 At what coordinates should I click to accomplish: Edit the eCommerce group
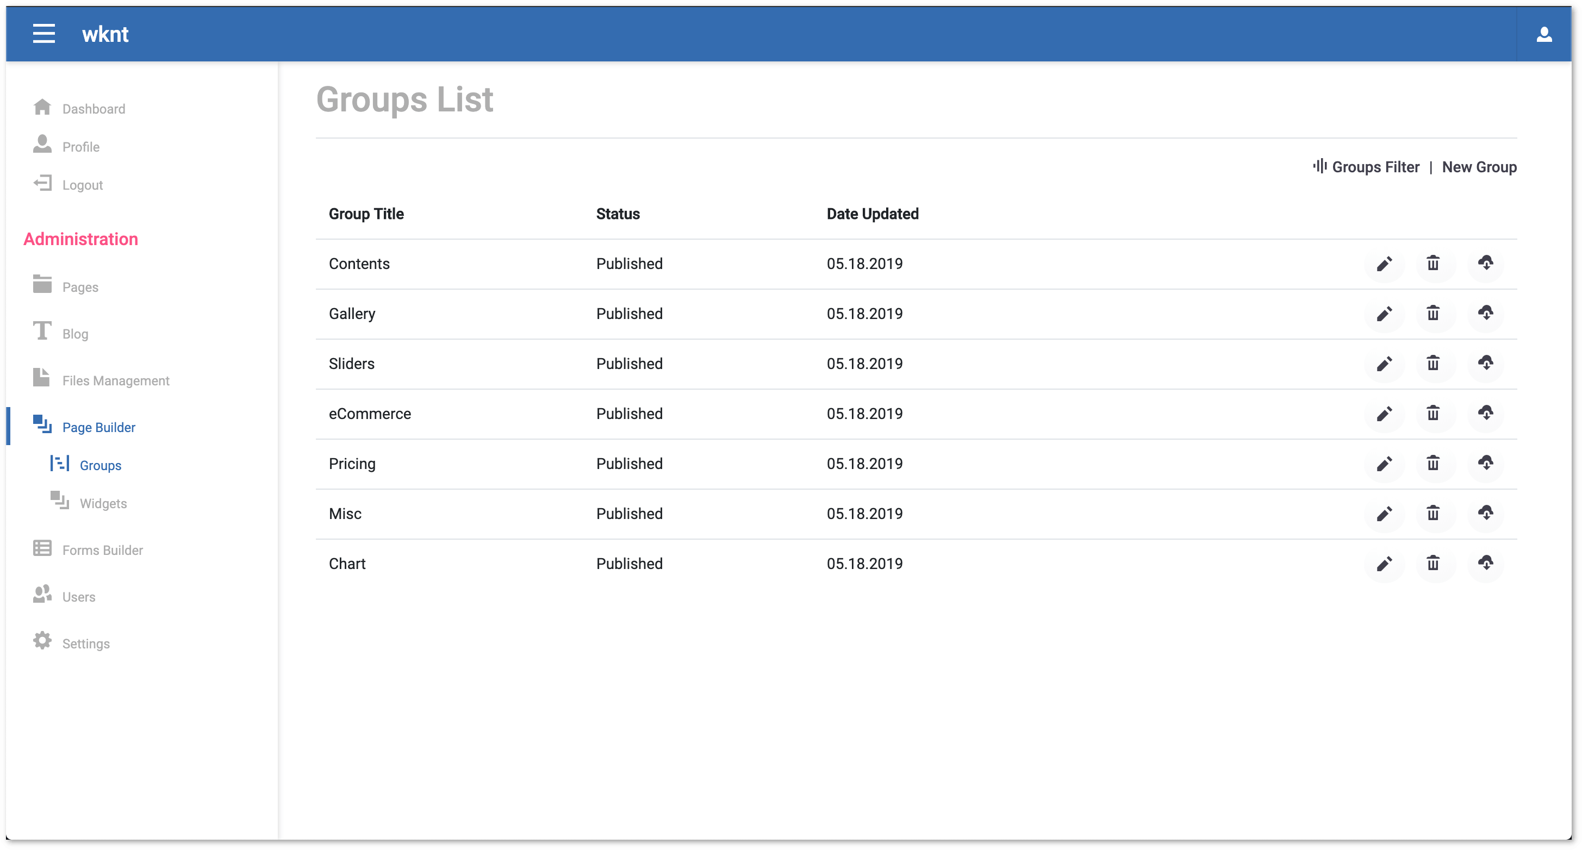1384,414
